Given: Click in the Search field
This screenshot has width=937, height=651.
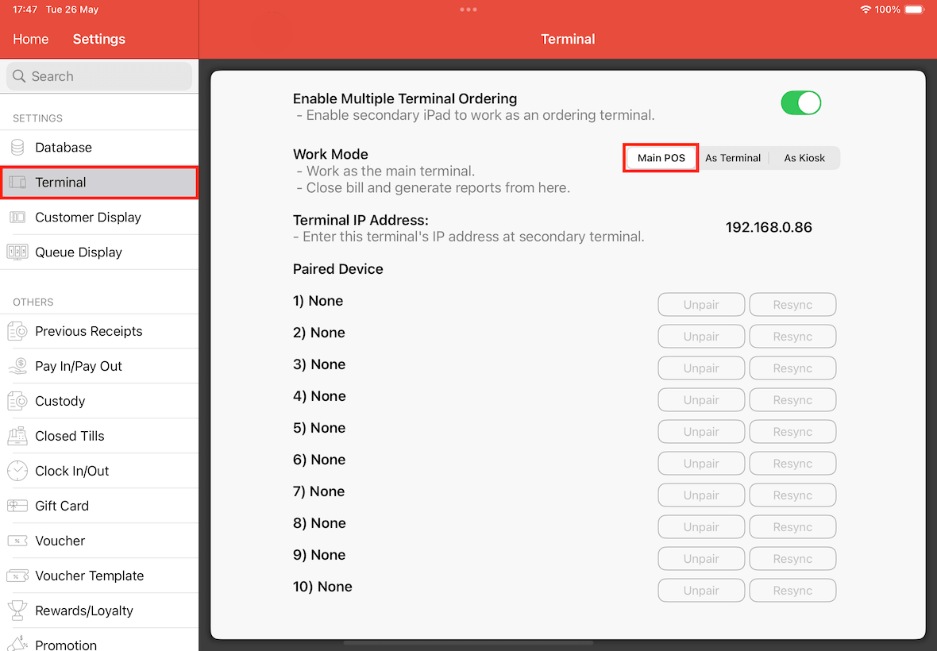Looking at the screenshot, I should [99, 76].
